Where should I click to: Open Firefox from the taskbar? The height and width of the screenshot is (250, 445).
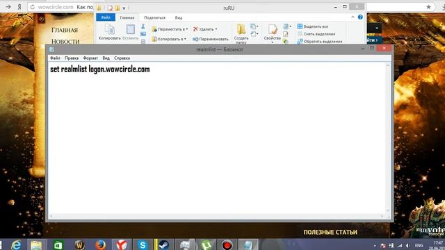coord(100,245)
